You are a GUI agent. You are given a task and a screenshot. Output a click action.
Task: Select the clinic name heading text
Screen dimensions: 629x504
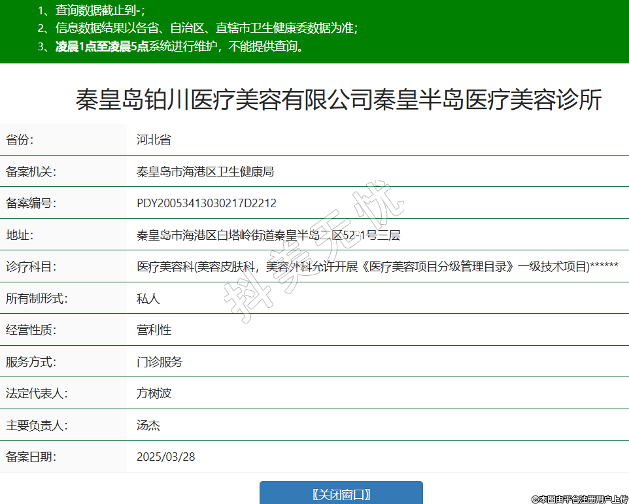(338, 101)
